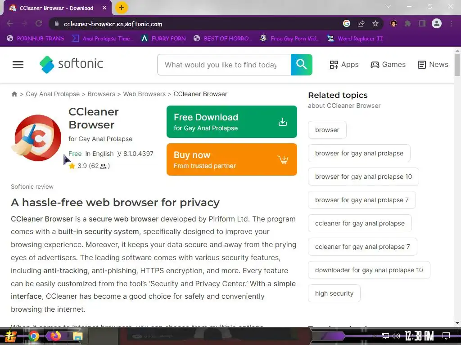Open the tab search chevron in title bar
The image size is (461, 345).
click(389, 6)
